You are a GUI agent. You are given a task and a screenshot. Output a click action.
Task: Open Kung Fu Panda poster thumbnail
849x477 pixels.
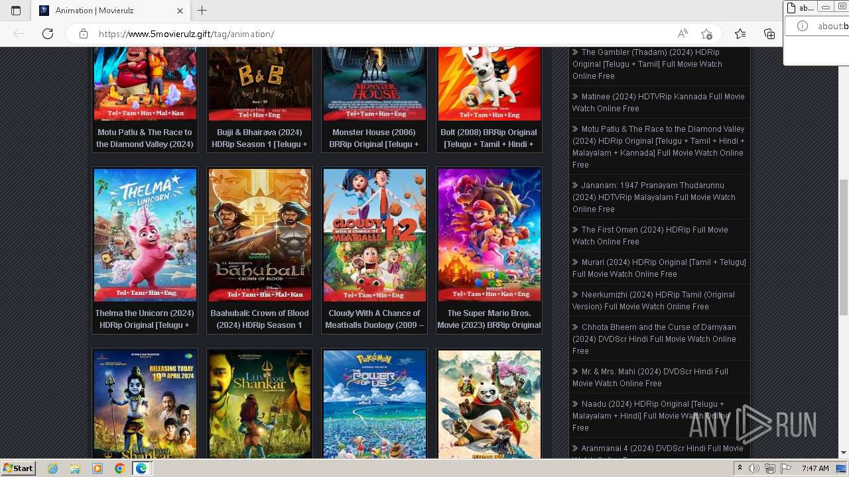click(x=490, y=404)
